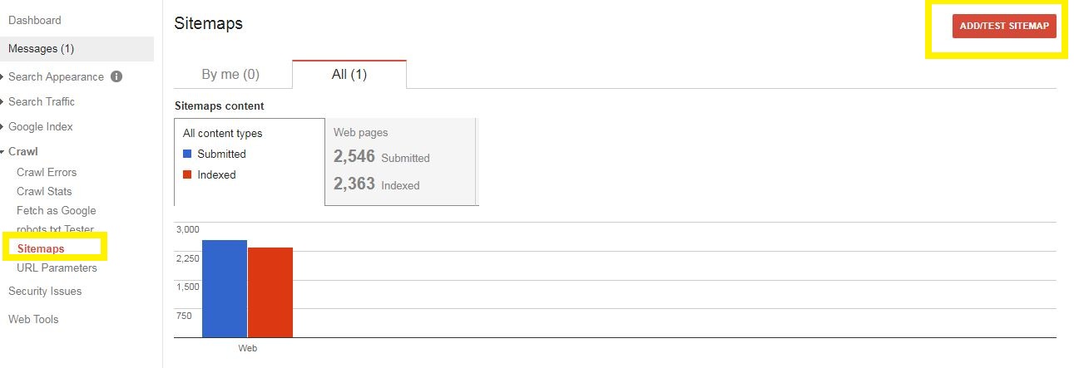Screen dimensions: 1074x368
Task: Expand the Search Traffic section
Action: coord(42,101)
